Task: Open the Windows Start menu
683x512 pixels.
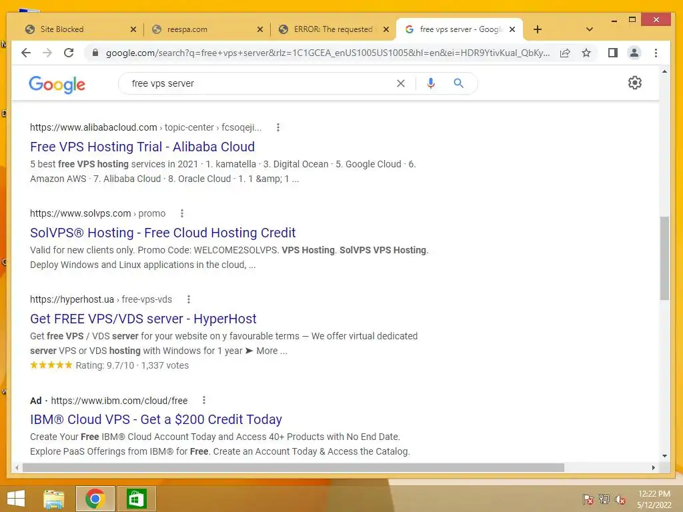Action: tap(16, 499)
